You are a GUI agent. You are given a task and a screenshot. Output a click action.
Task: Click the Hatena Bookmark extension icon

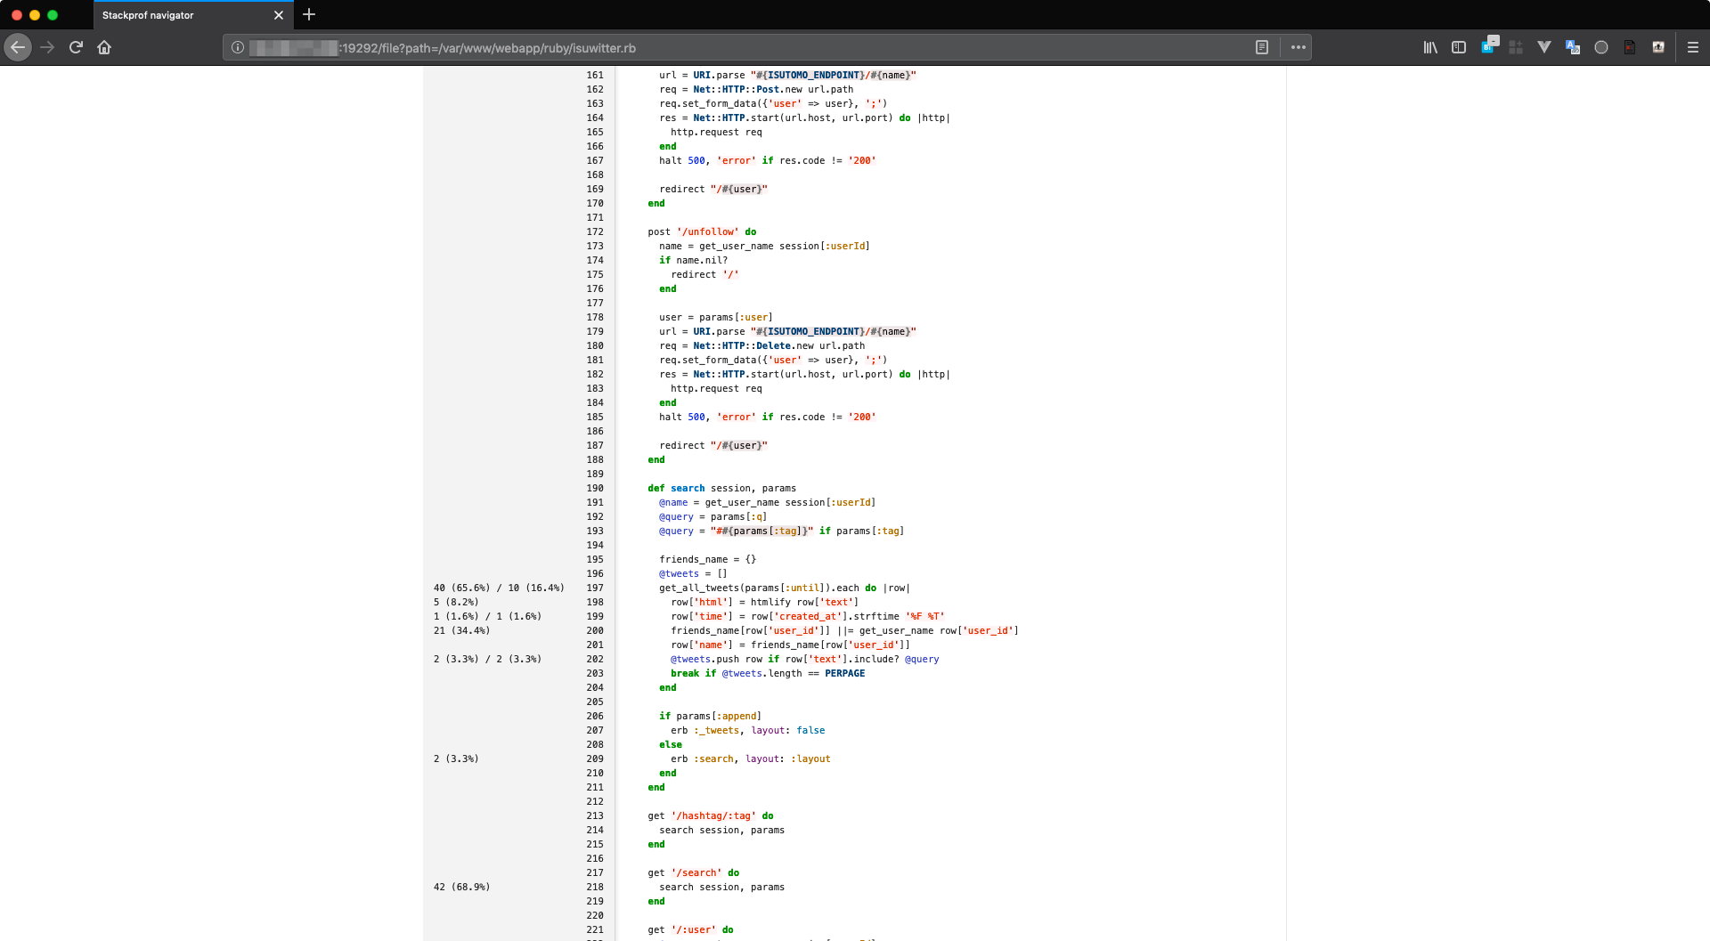[1488, 46]
